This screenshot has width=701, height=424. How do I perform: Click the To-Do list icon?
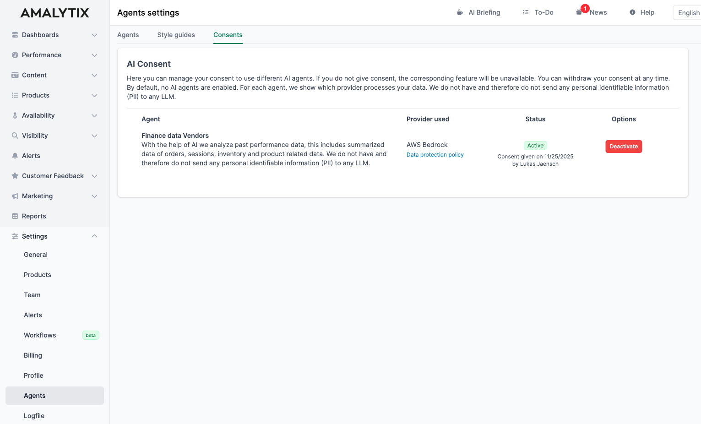point(526,12)
